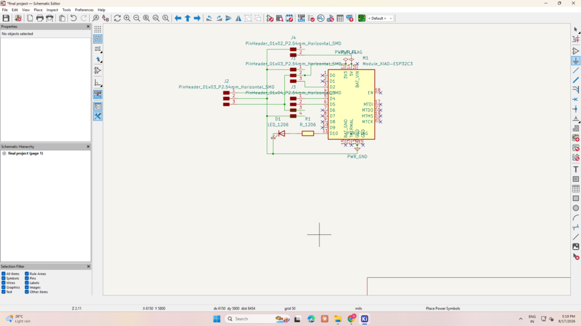Open the Preferences menu
The image size is (581, 326).
[84, 10]
